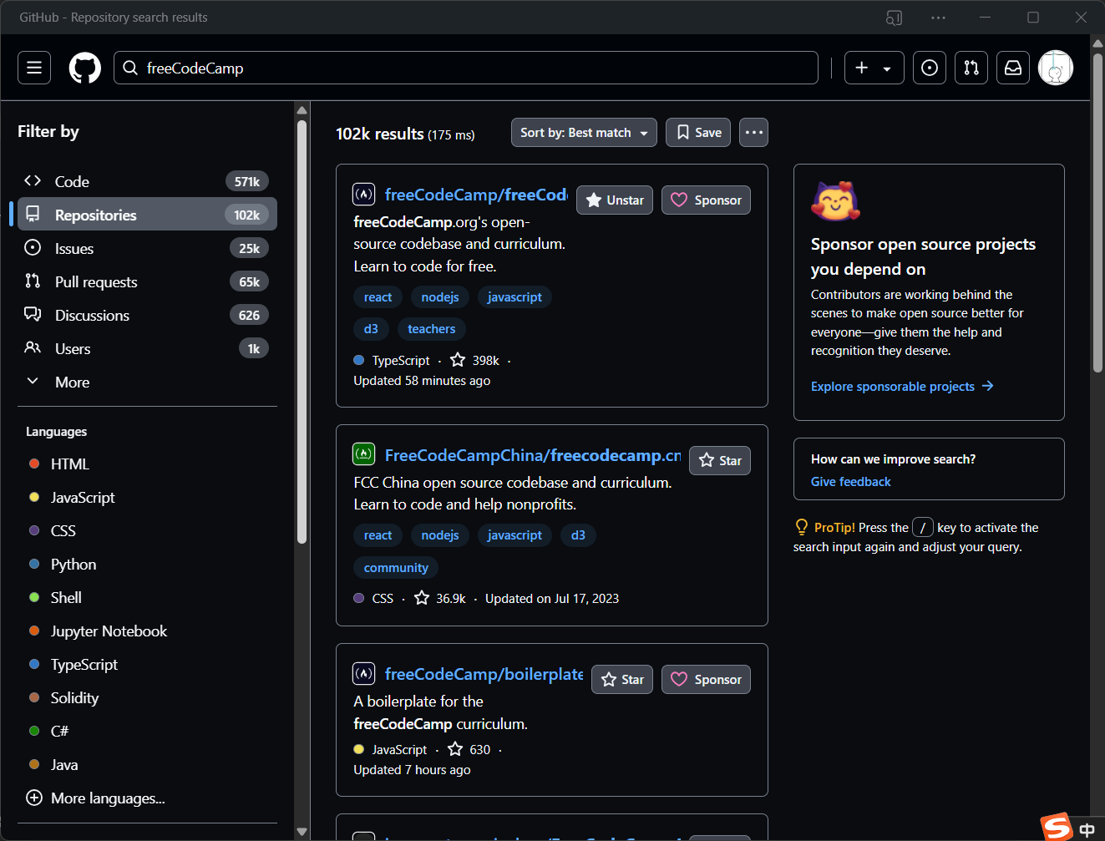Select the Code filter in sidebar
Viewport: 1105px width, 841px height.
click(72, 182)
